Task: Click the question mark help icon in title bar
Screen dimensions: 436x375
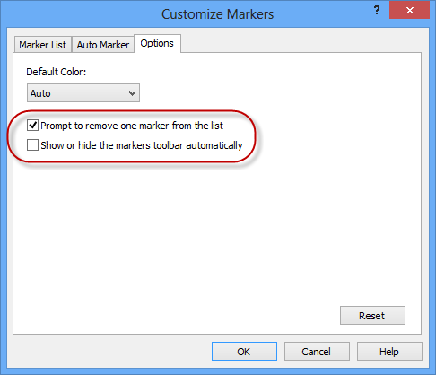Action: pyautogui.click(x=377, y=11)
